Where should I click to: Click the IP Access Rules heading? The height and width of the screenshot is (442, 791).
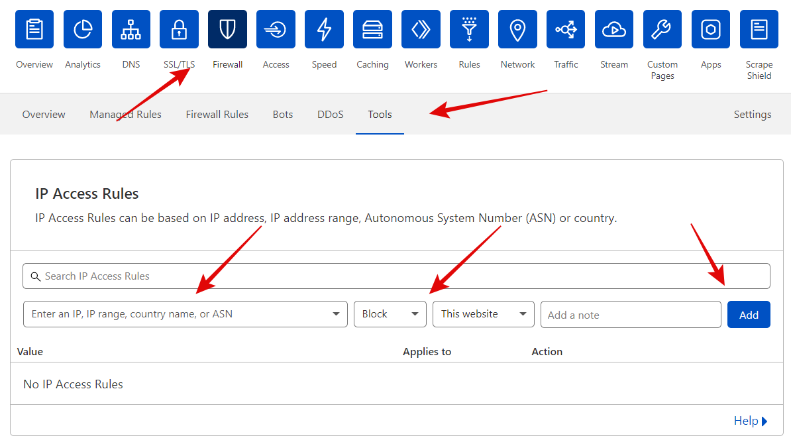click(x=87, y=193)
